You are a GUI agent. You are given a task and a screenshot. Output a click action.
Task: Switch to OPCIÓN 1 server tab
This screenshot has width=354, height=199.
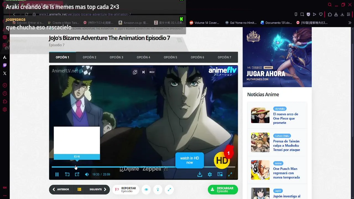click(63, 57)
